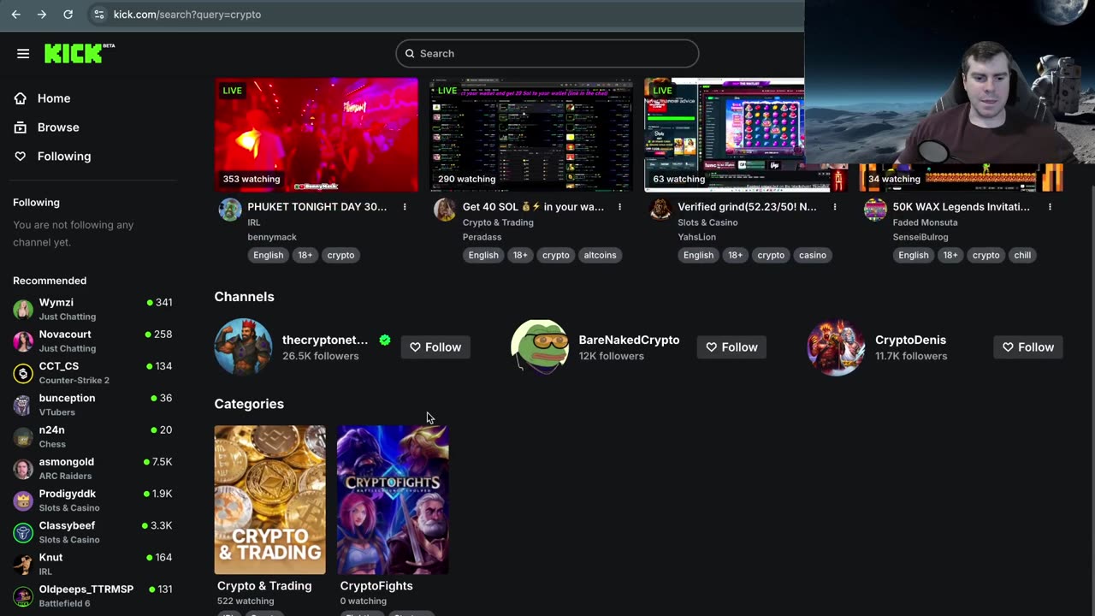This screenshot has height=616, width=1095.
Task: Click the '26.5K followers' text
Action: click(x=320, y=356)
